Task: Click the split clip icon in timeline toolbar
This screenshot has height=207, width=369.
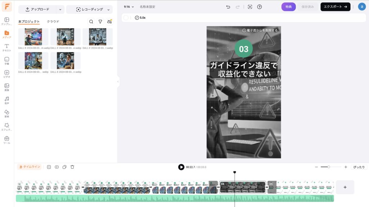Action: point(57,167)
